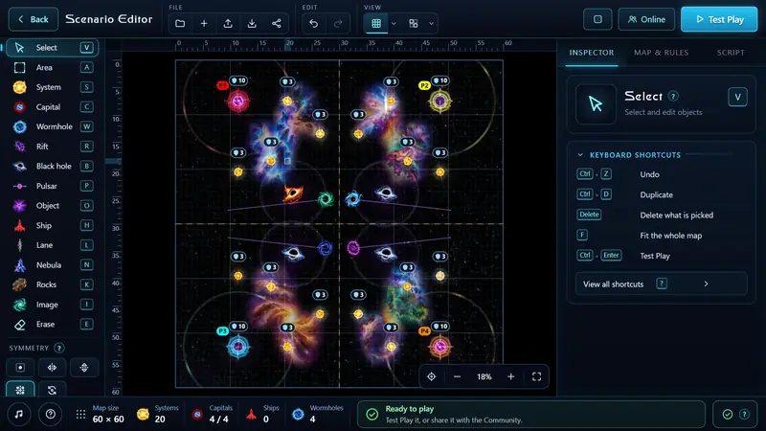Open Select tool help question mark
Image resolution: width=766 pixels, height=431 pixels.
(x=673, y=97)
